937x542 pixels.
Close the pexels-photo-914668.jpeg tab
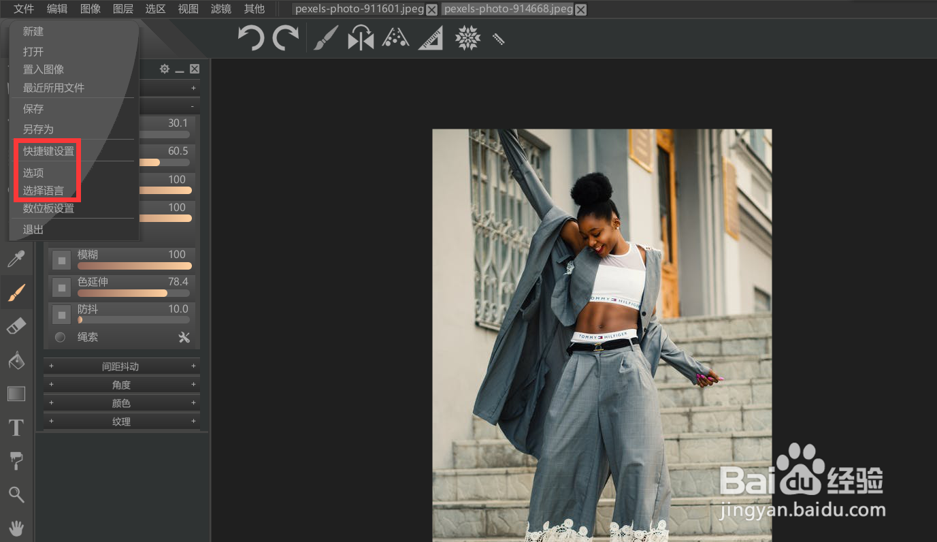click(x=580, y=10)
